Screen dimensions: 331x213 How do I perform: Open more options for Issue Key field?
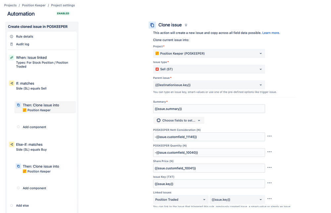[x=269, y=183]
